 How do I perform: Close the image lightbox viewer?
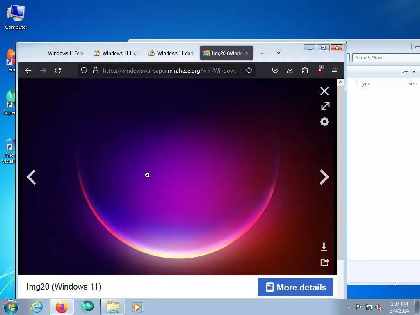(324, 91)
